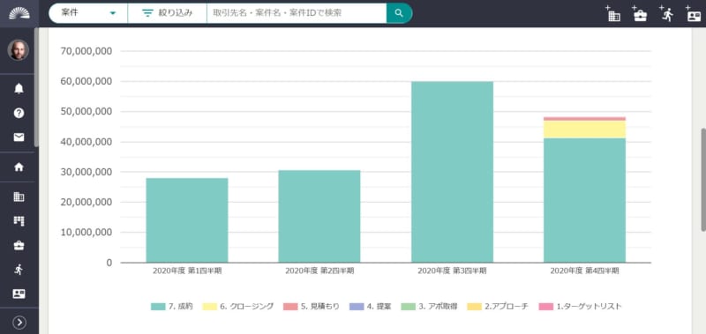706x334 pixels.
Task: Open the help question mark icon
Action: (19, 113)
